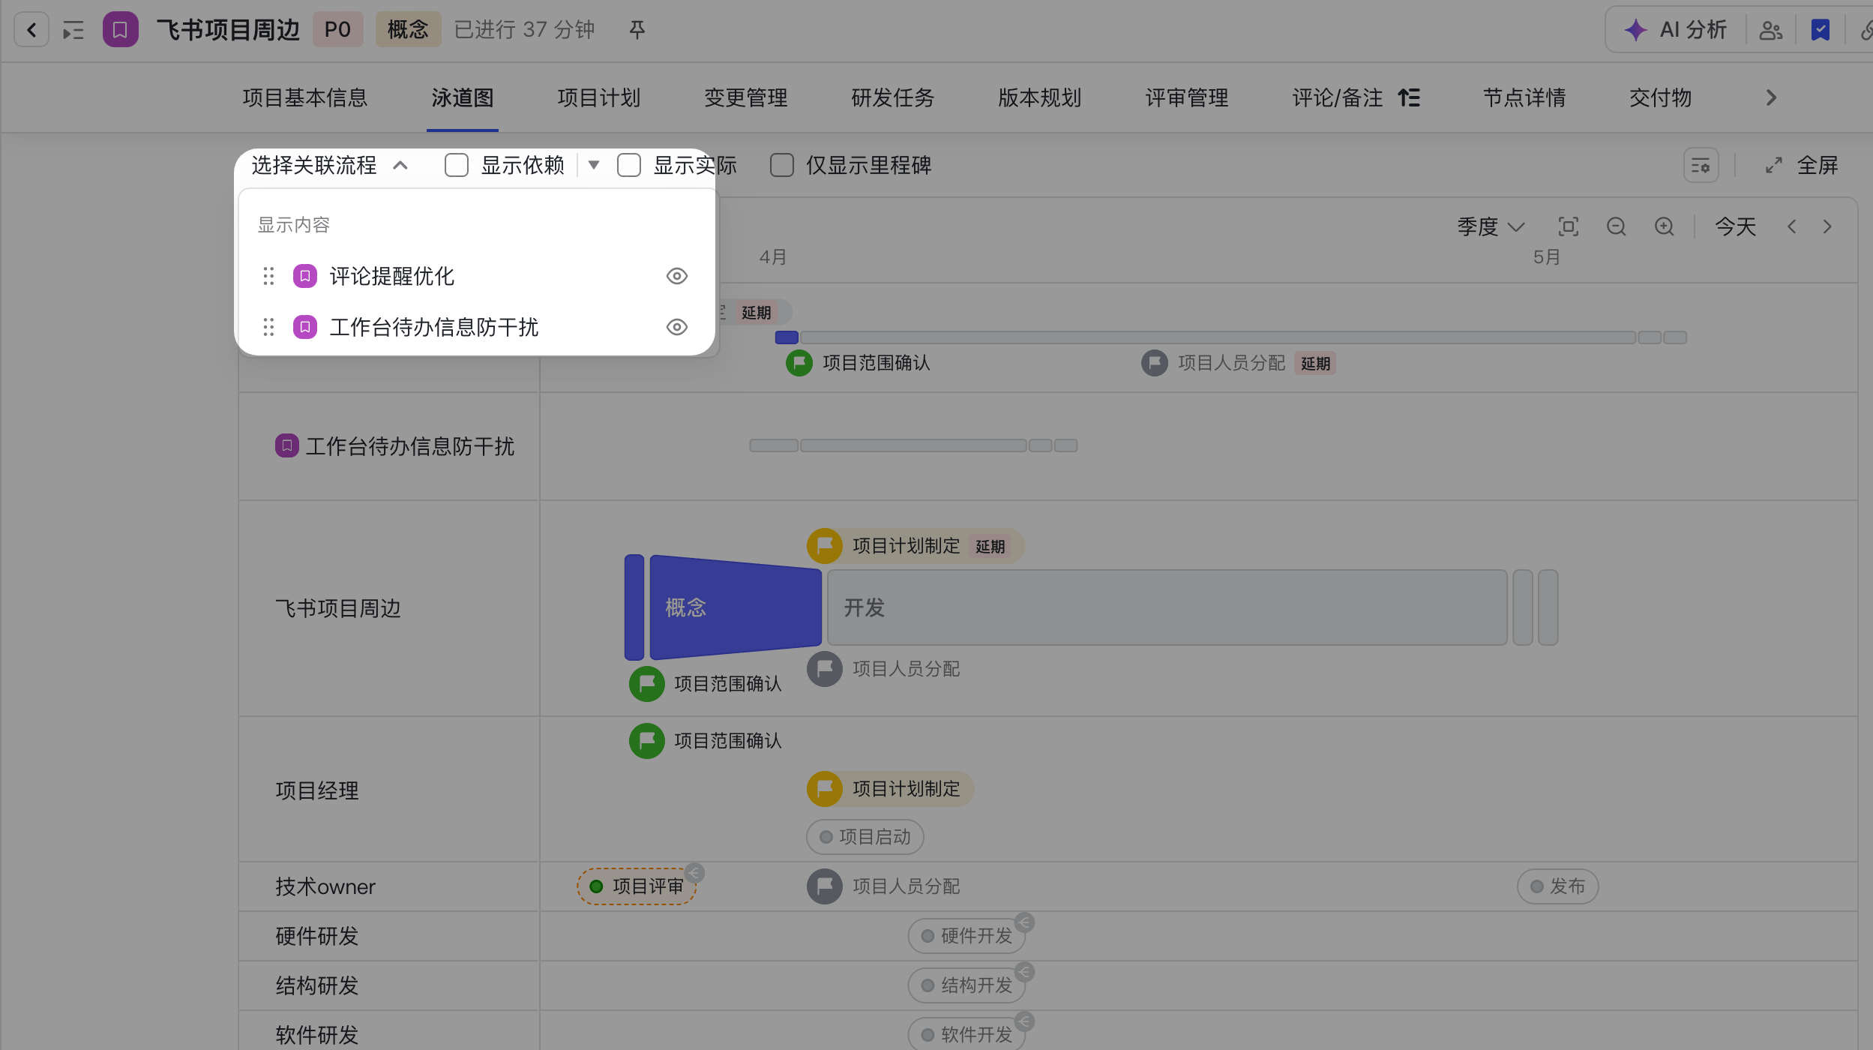
Task: Zoom out the timeline
Action: 1617,226
